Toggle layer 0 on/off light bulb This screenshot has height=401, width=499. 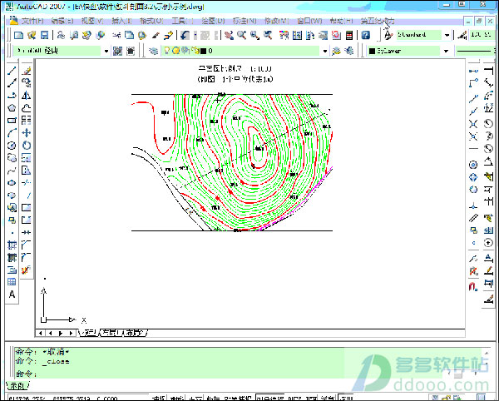click(167, 51)
